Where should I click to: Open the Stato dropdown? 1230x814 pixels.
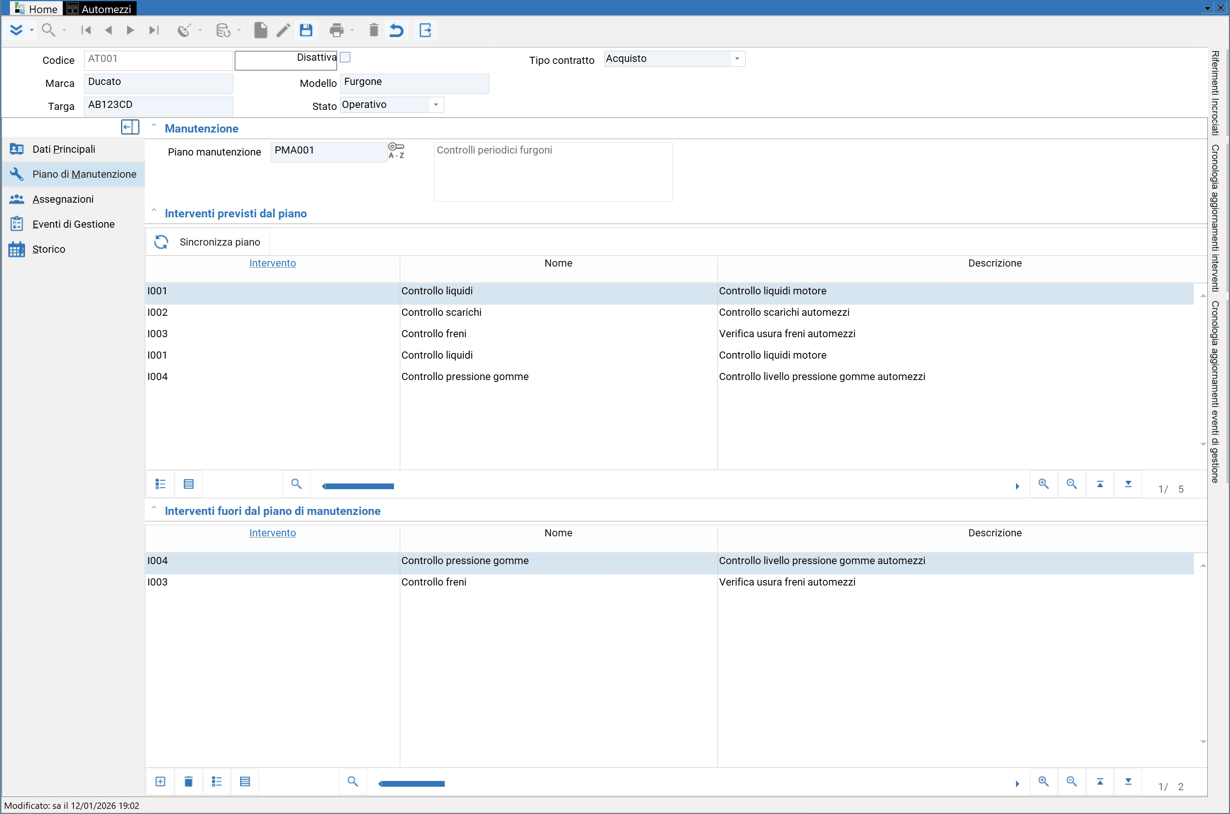point(436,105)
